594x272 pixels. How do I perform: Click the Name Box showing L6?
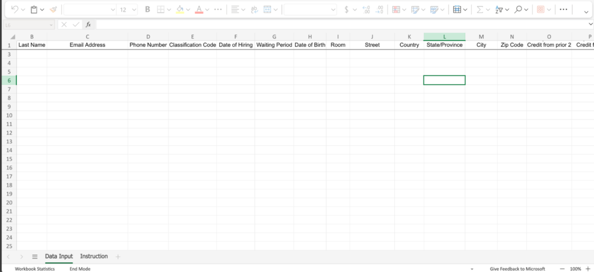click(x=29, y=24)
